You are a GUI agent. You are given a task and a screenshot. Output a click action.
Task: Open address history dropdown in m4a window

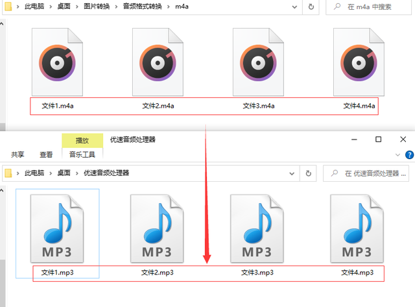point(294,6)
